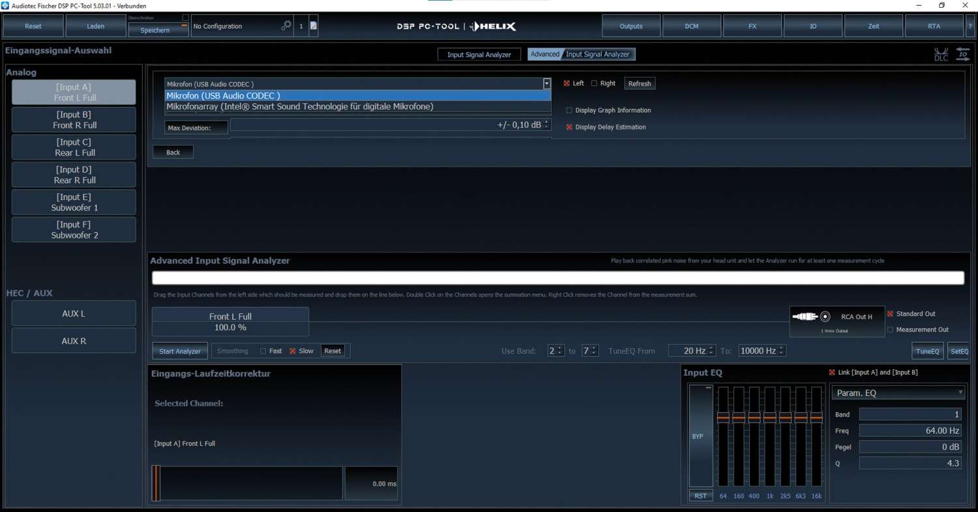Viewport: 978px width, 512px height.
Task: Toggle Slow smoothing checkbox
Action: 293,351
